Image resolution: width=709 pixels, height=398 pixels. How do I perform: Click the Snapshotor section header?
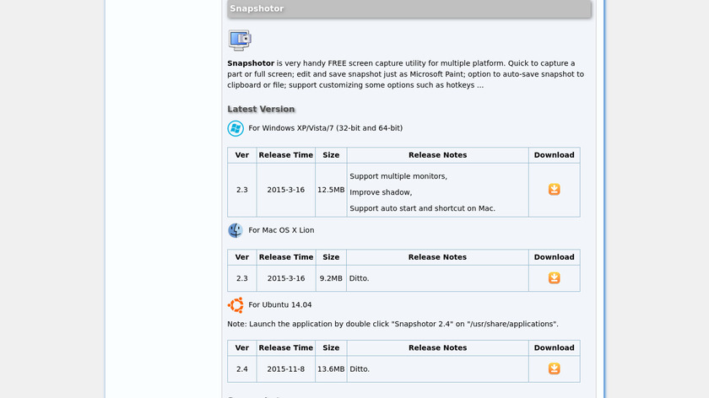(x=409, y=8)
